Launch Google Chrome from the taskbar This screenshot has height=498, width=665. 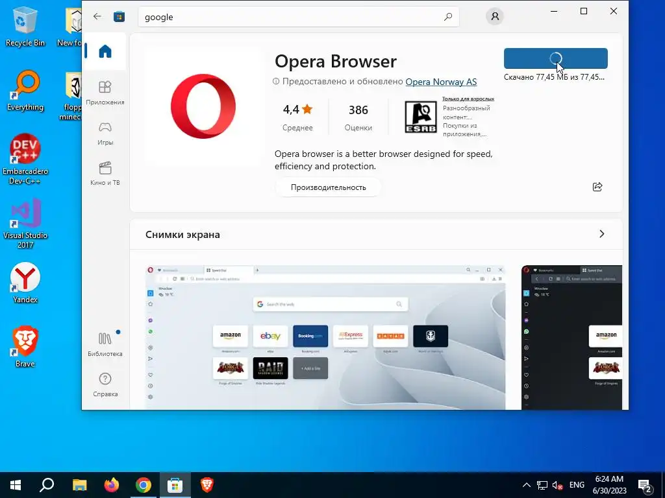click(x=144, y=485)
